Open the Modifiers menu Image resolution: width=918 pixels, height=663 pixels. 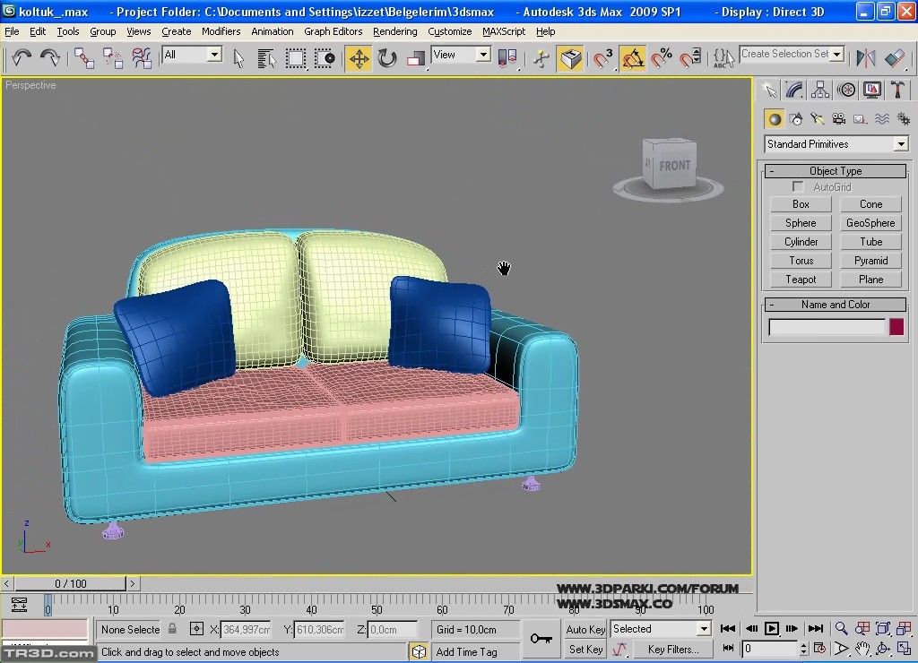(221, 31)
